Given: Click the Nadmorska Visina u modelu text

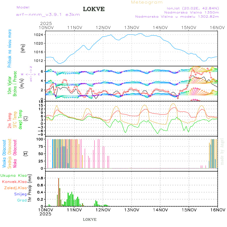Looking at the screenshot, I should (x=177, y=17).
